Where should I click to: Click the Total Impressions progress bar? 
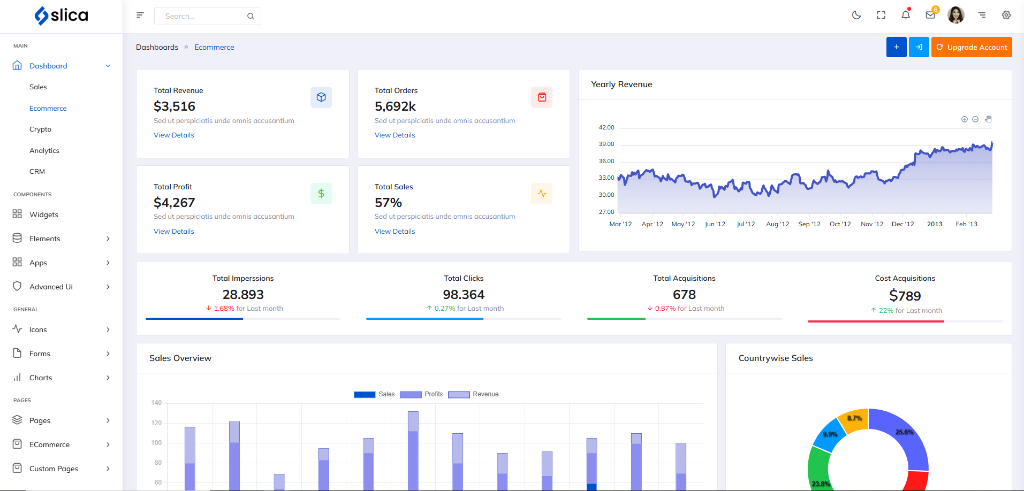pos(243,319)
